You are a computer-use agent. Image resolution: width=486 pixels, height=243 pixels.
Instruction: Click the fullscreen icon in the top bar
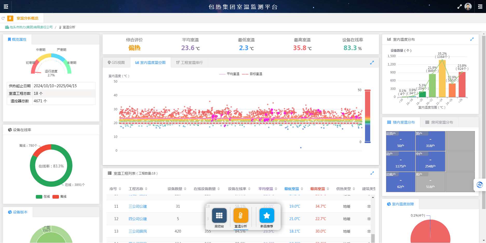459,6
